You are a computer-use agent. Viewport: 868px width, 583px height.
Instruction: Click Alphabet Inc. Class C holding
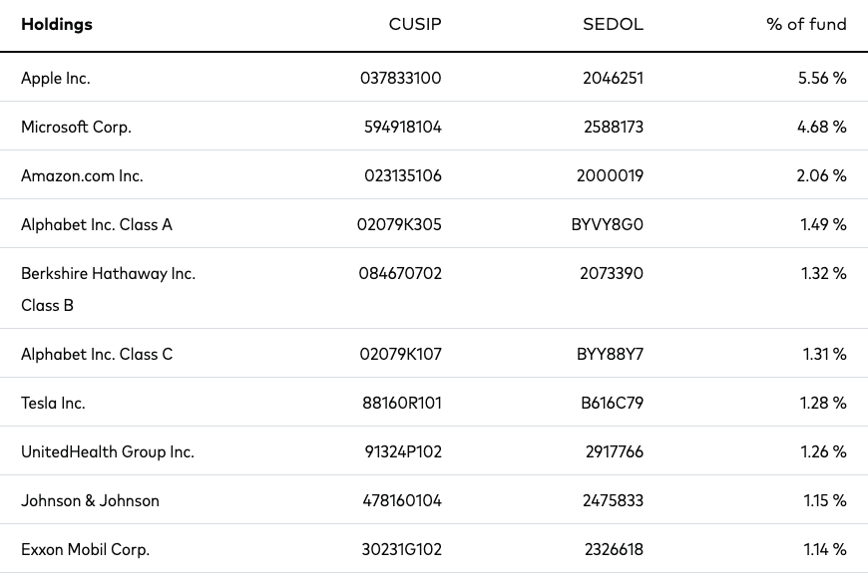97,354
